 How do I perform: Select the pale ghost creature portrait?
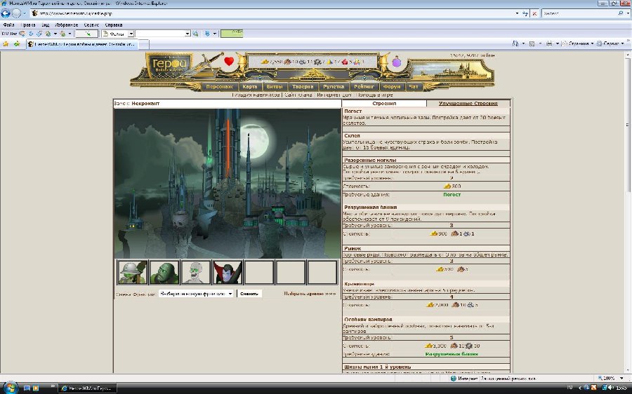[x=195, y=272]
